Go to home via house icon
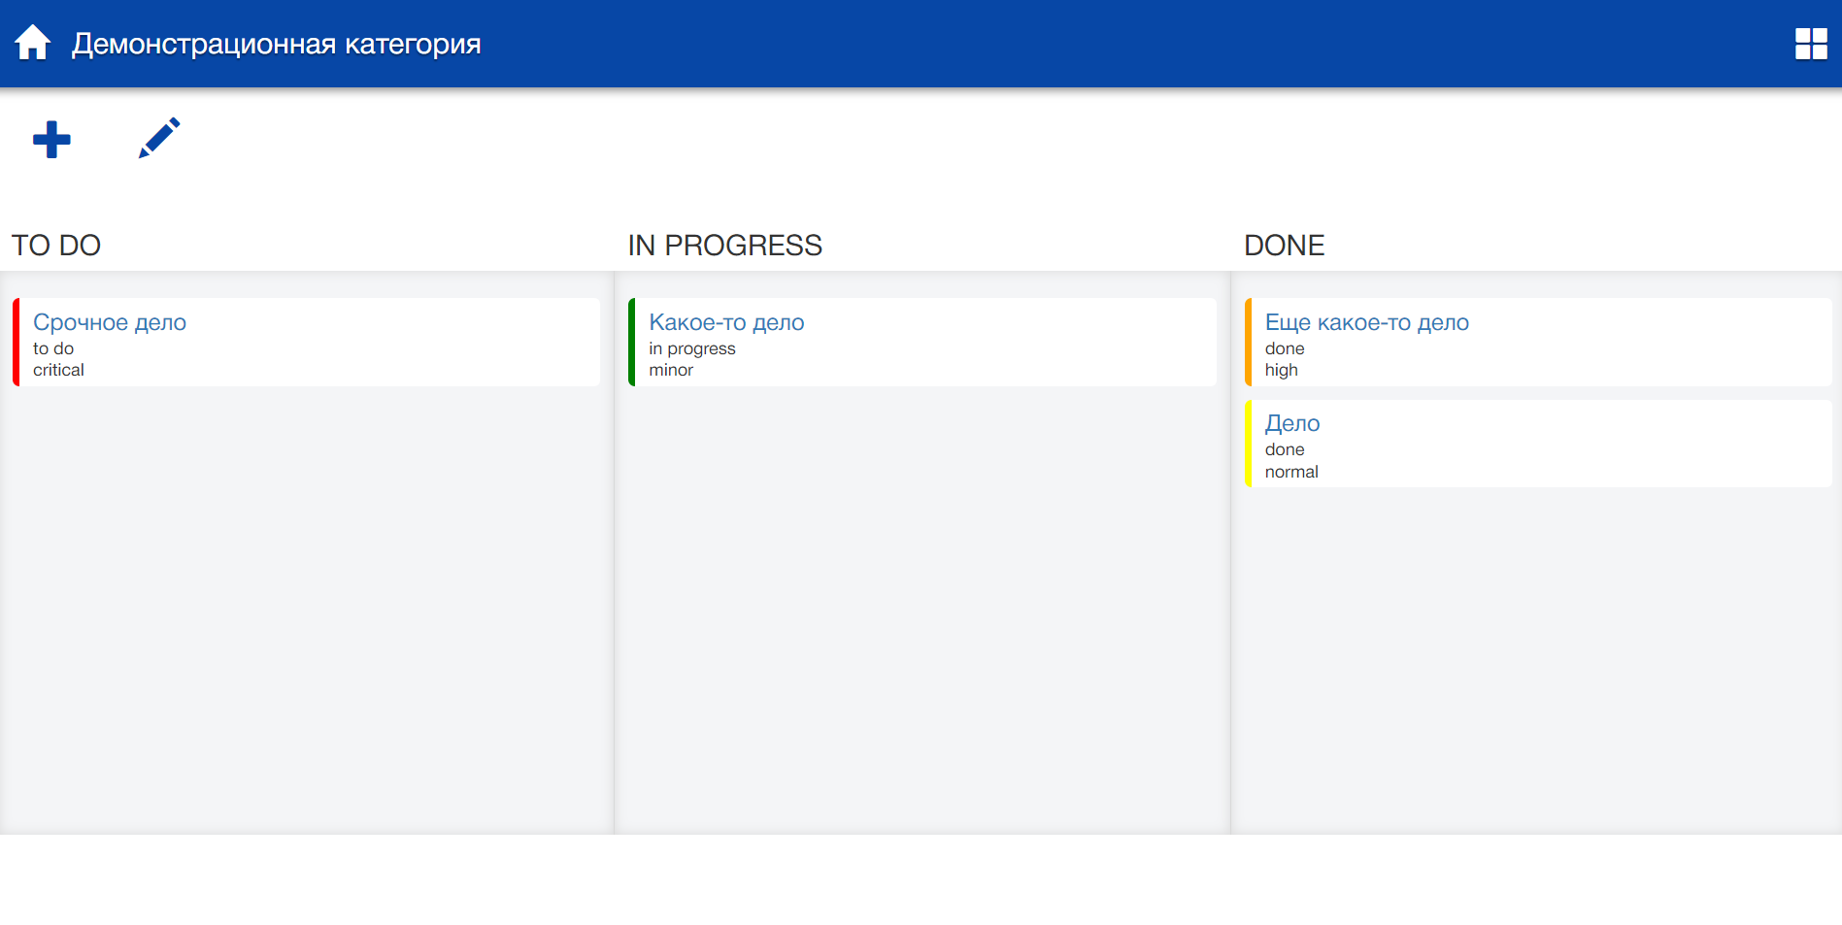The image size is (1842, 925). (33, 43)
